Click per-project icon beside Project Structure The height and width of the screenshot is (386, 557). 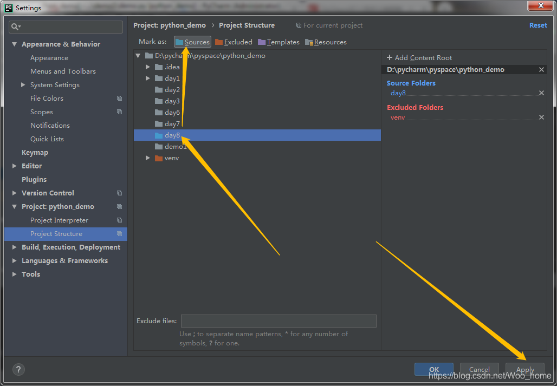click(x=119, y=233)
